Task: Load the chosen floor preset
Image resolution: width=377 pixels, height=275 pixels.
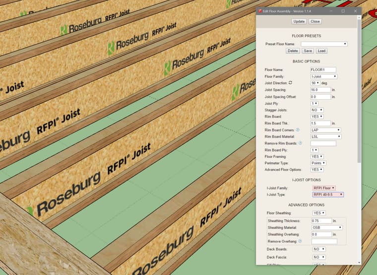Action: [321, 51]
